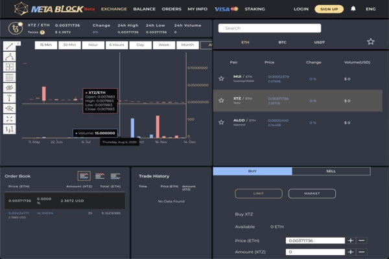Show combined buy and sell order book view
Viewport: 389px width, 259px height.
tap(84, 176)
